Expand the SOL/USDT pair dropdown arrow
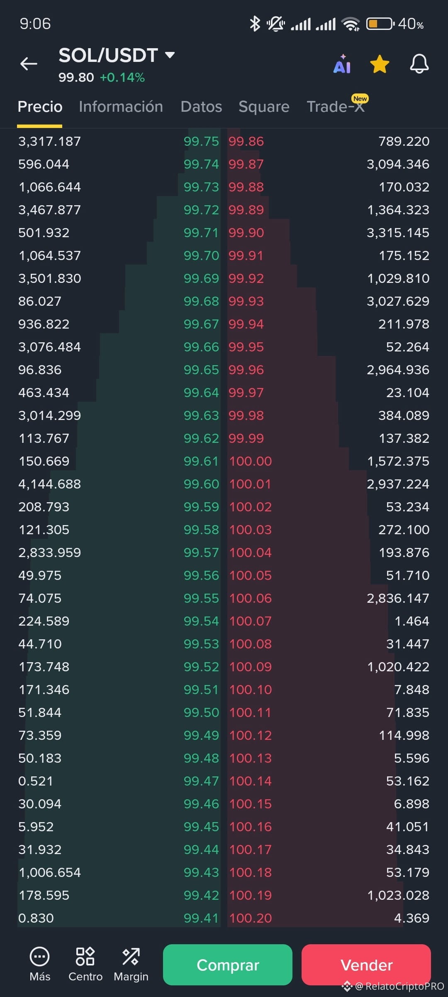This screenshot has height=997, width=448. pos(170,55)
